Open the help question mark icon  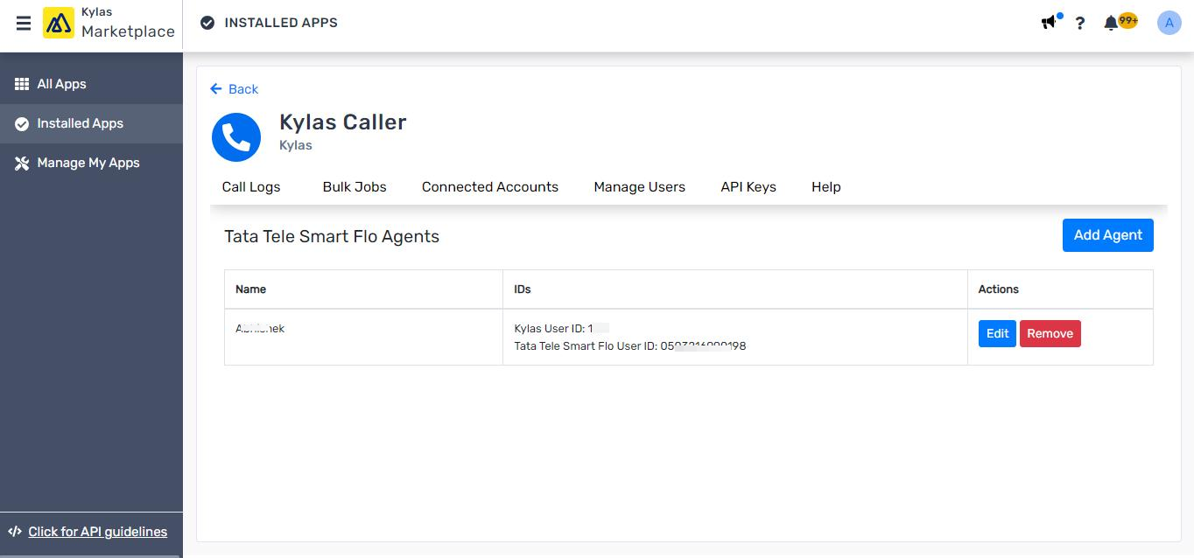1080,24
